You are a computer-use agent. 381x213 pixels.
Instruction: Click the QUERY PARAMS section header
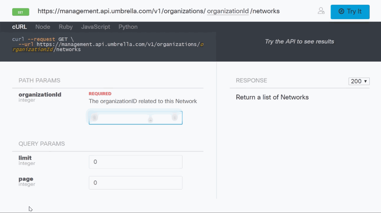42,144
